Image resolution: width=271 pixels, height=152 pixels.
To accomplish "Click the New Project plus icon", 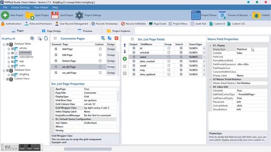I will [x=5, y=15].
